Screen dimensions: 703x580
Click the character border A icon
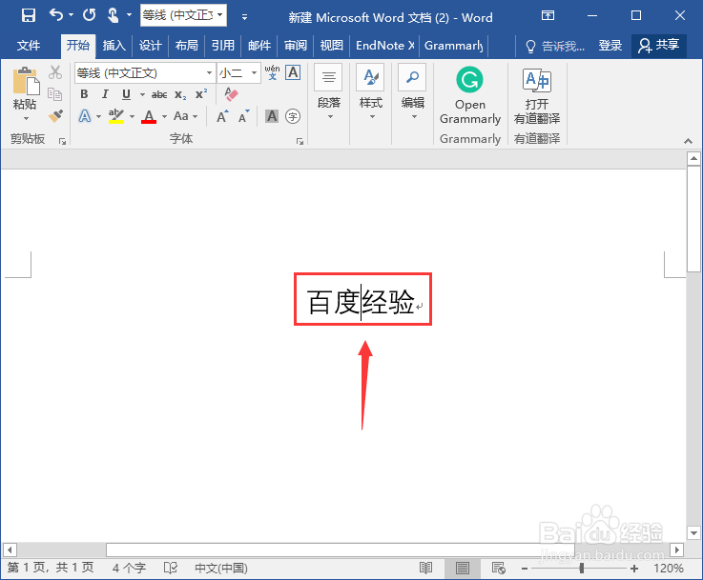coord(293,72)
